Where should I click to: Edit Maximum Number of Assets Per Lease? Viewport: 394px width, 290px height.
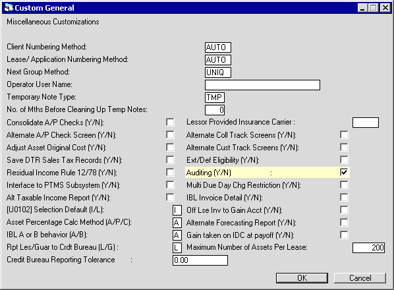[368, 248]
